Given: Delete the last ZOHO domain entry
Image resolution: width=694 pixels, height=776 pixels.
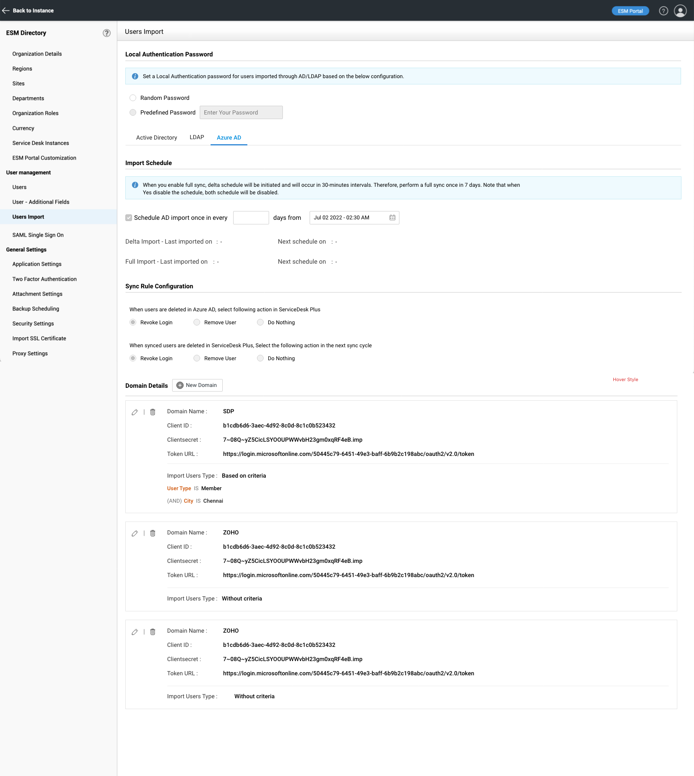Looking at the screenshot, I should [x=153, y=632].
